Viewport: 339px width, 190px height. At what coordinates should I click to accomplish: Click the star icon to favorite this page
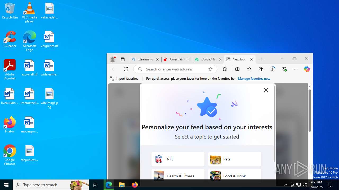coord(211,69)
